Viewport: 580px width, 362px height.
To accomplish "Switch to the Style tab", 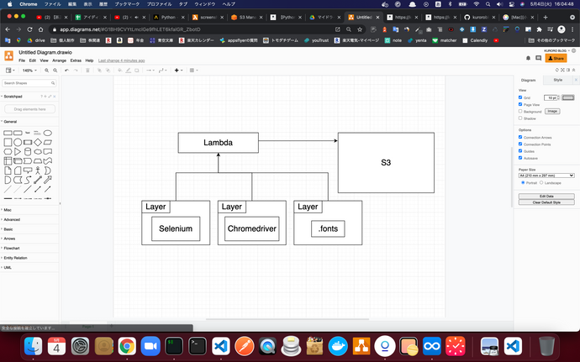I will (x=558, y=80).
